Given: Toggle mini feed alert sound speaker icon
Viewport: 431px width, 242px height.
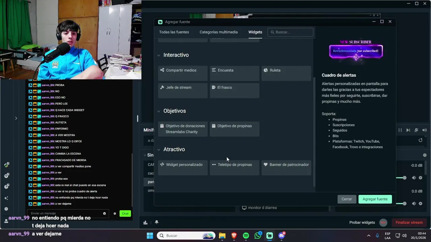Looking at the screenshot, I should coord(424,130).
